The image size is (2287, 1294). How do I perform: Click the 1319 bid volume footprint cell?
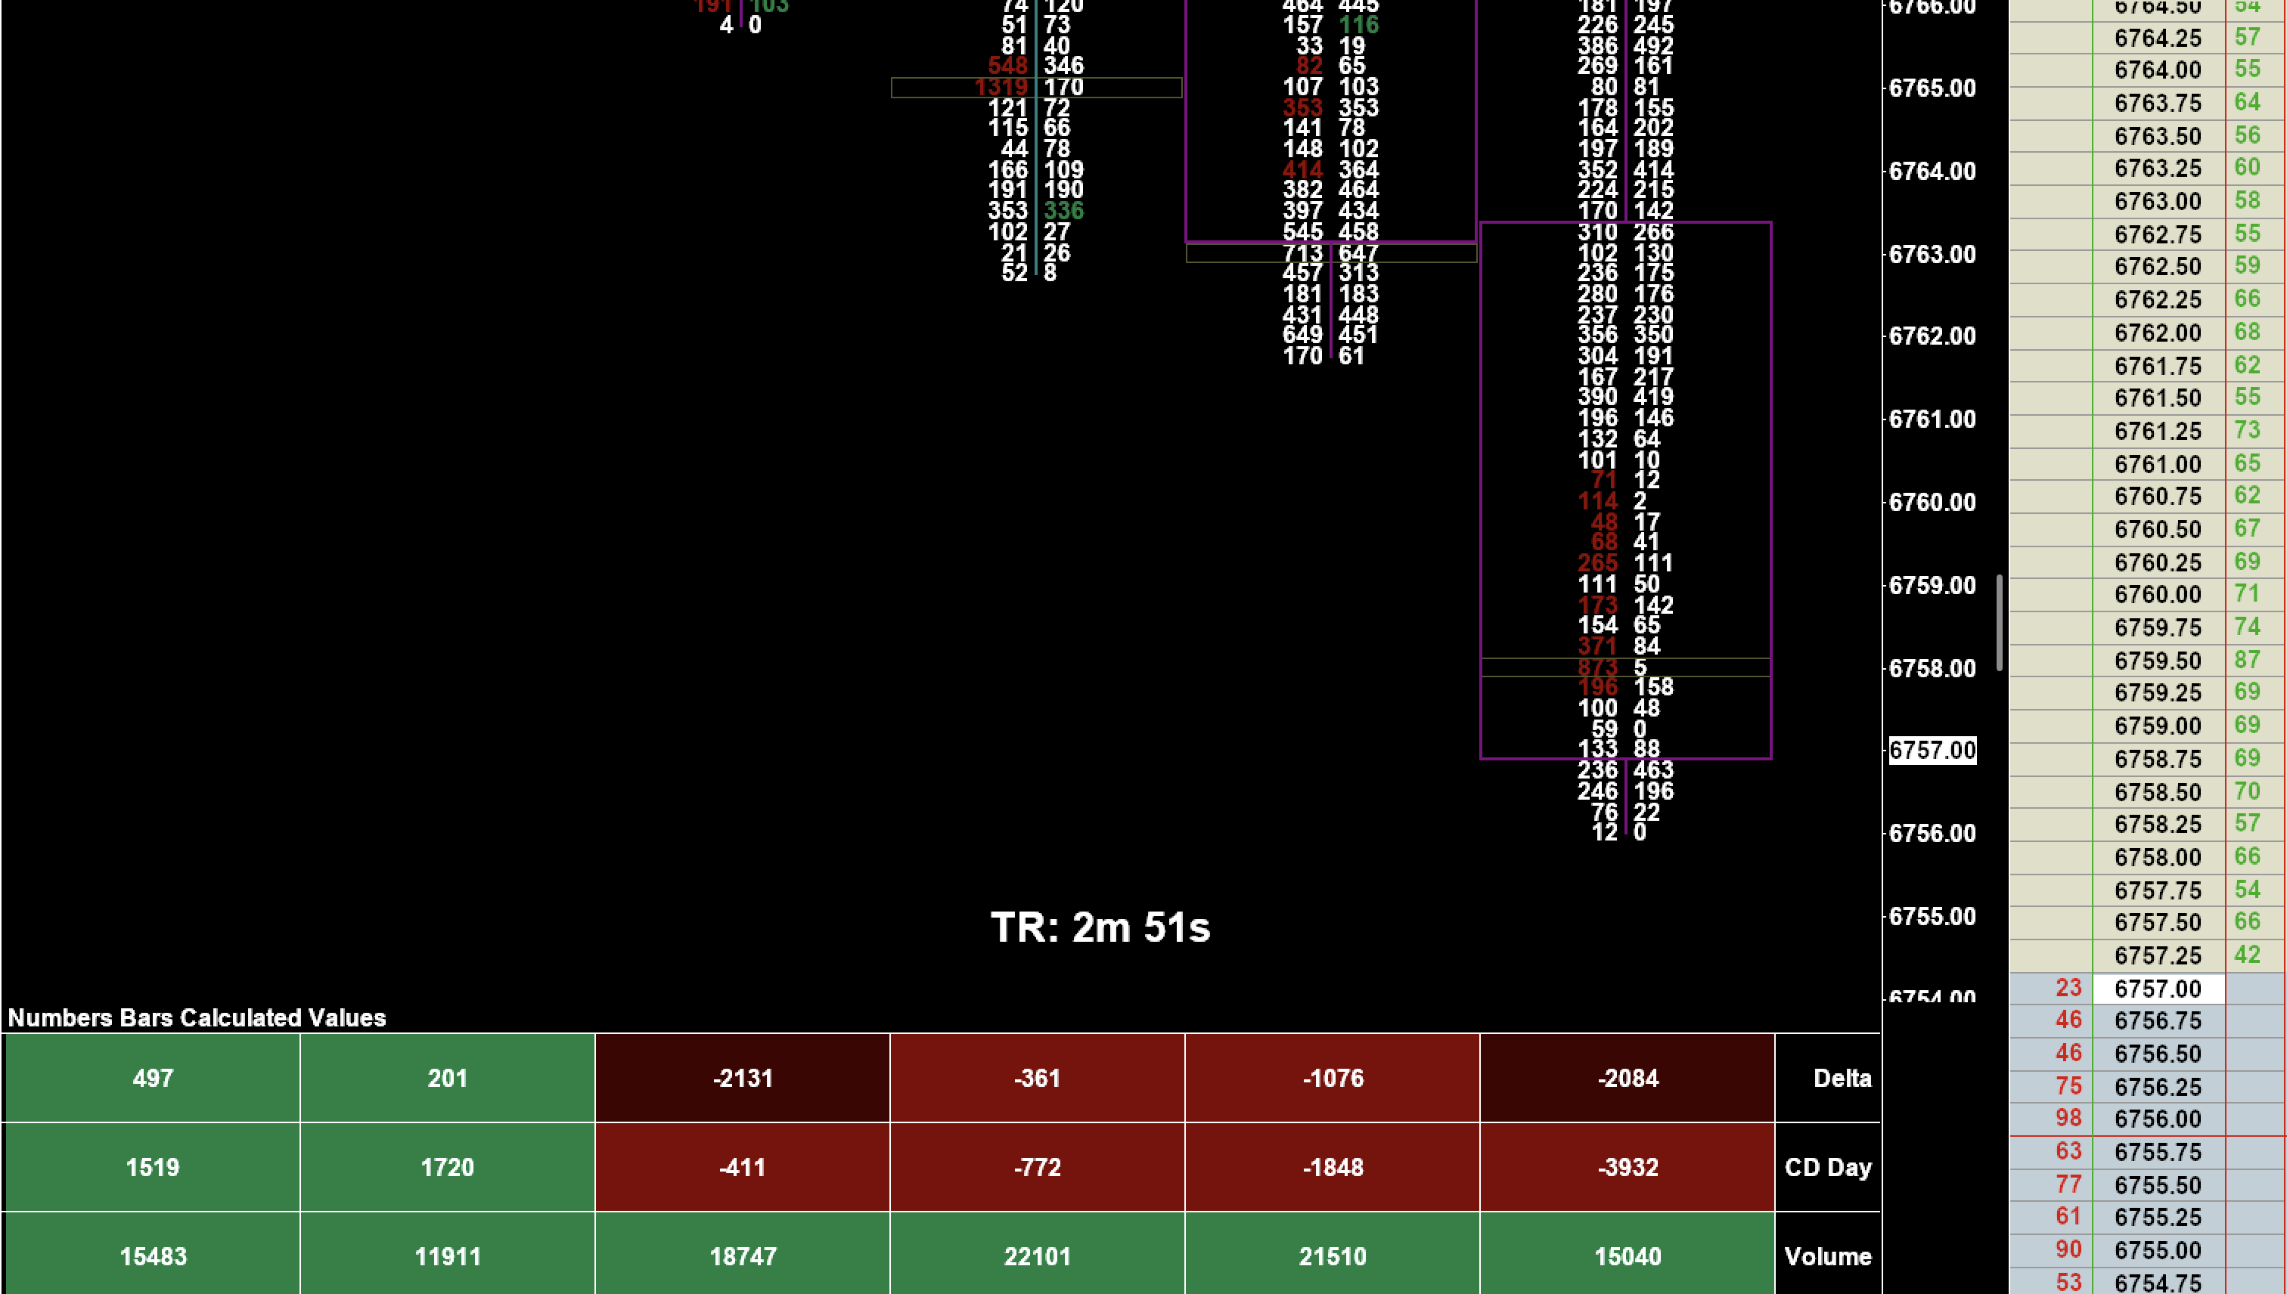[x=1001, y=87]
